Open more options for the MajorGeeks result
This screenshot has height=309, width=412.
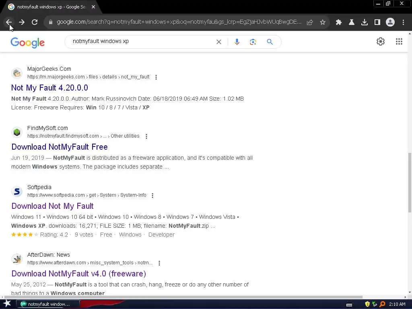[x=156, y=77]
